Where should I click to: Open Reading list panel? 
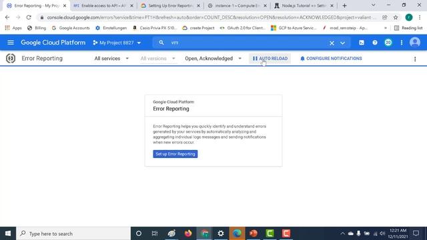point(408,28)
